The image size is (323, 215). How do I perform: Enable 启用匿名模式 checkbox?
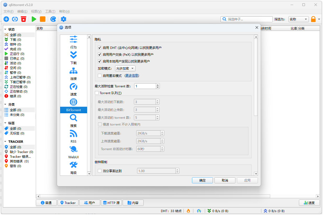100,76
